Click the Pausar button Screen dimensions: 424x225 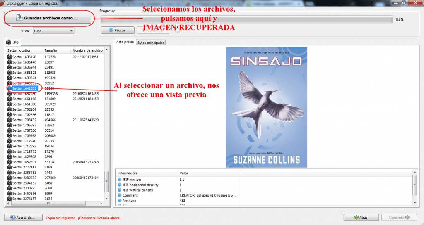point(117,30)
